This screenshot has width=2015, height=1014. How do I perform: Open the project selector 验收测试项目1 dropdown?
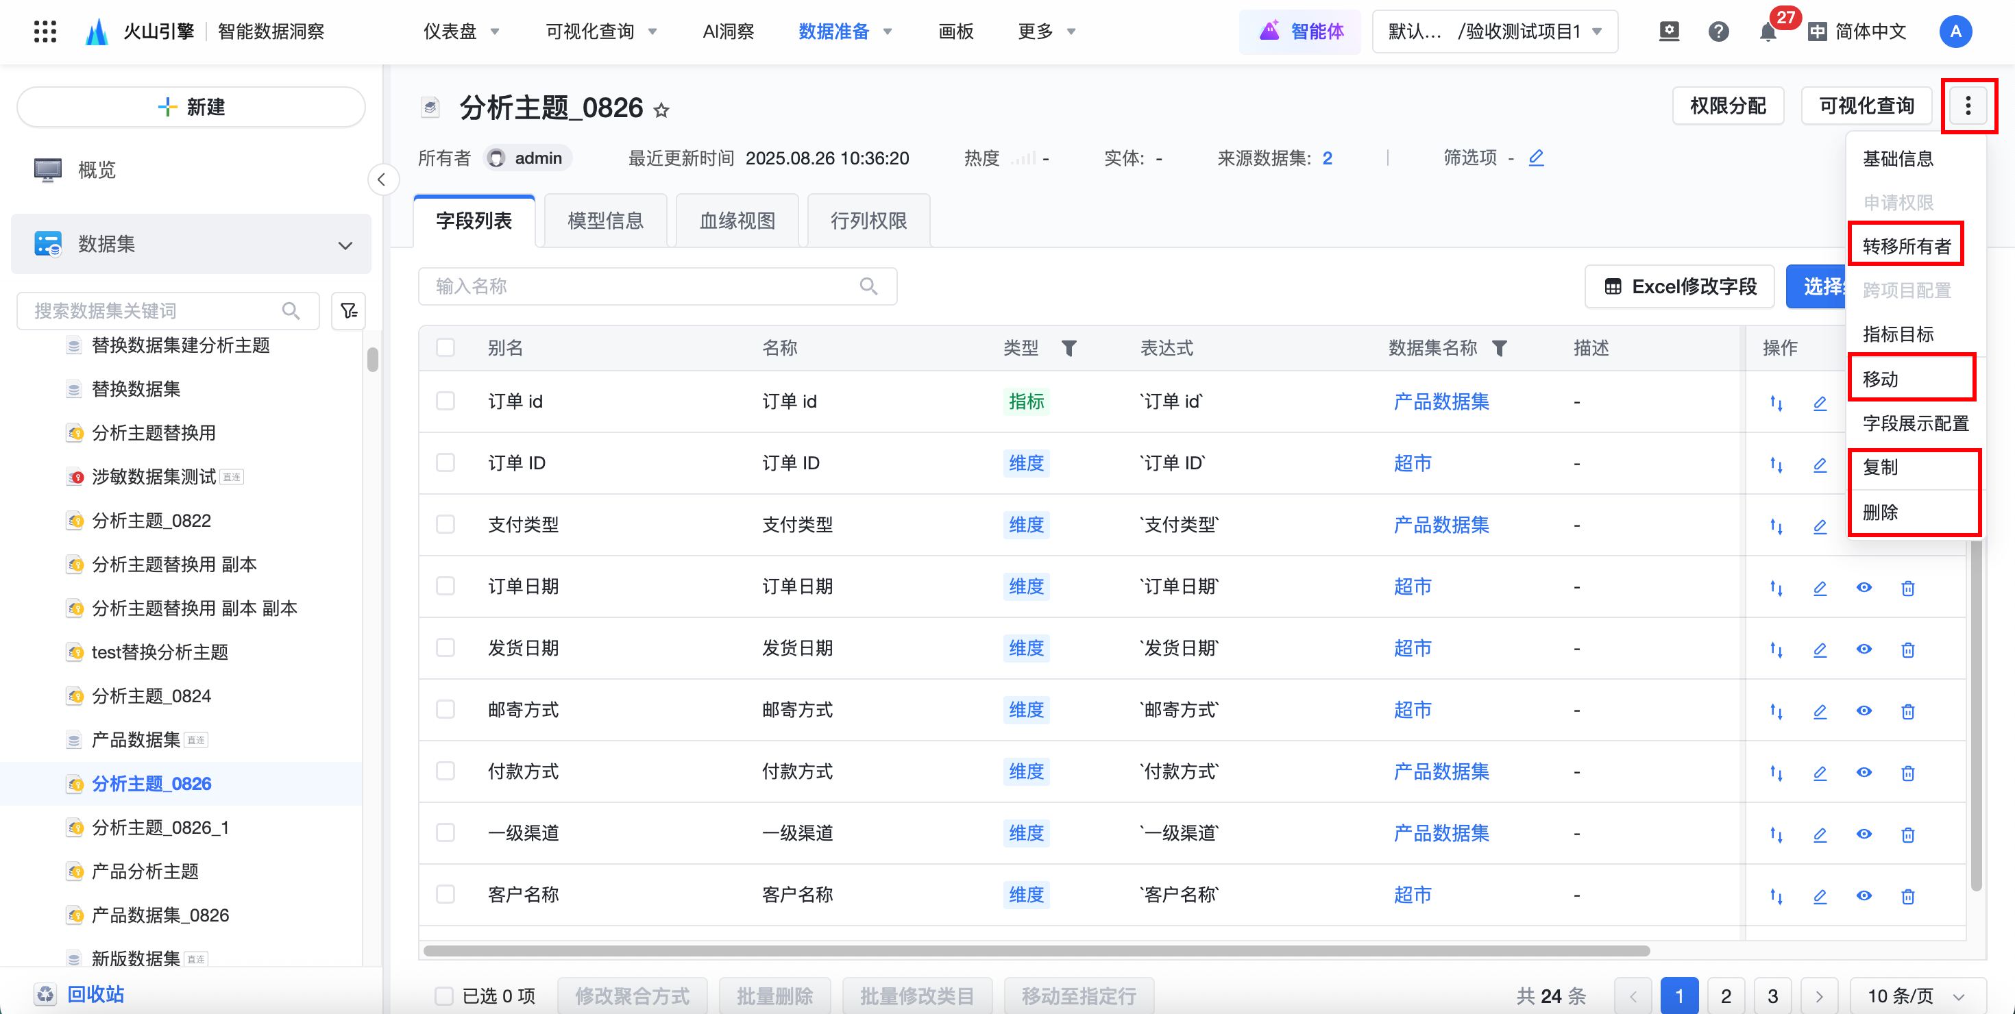[1494, 32]
